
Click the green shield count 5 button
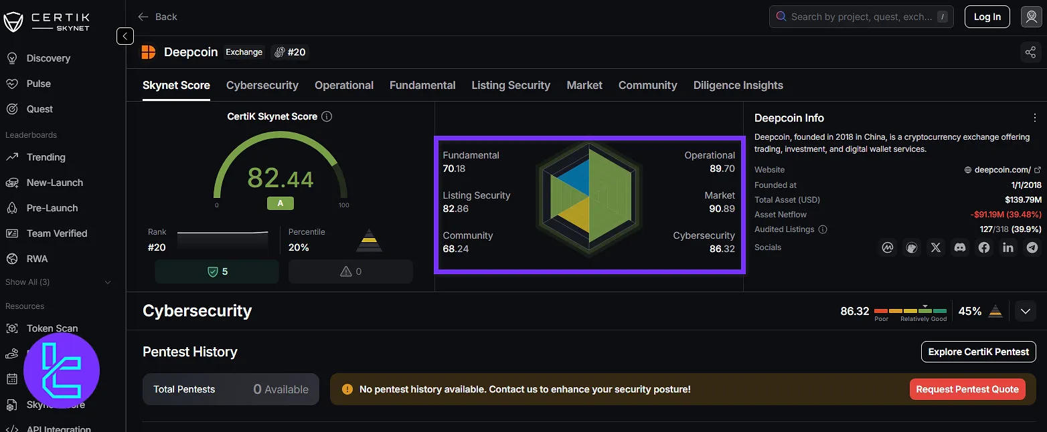click(x=217, y=272)
